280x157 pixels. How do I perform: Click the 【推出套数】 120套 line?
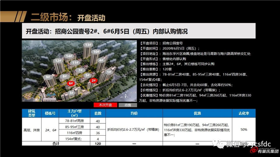(x=156, y=69)
